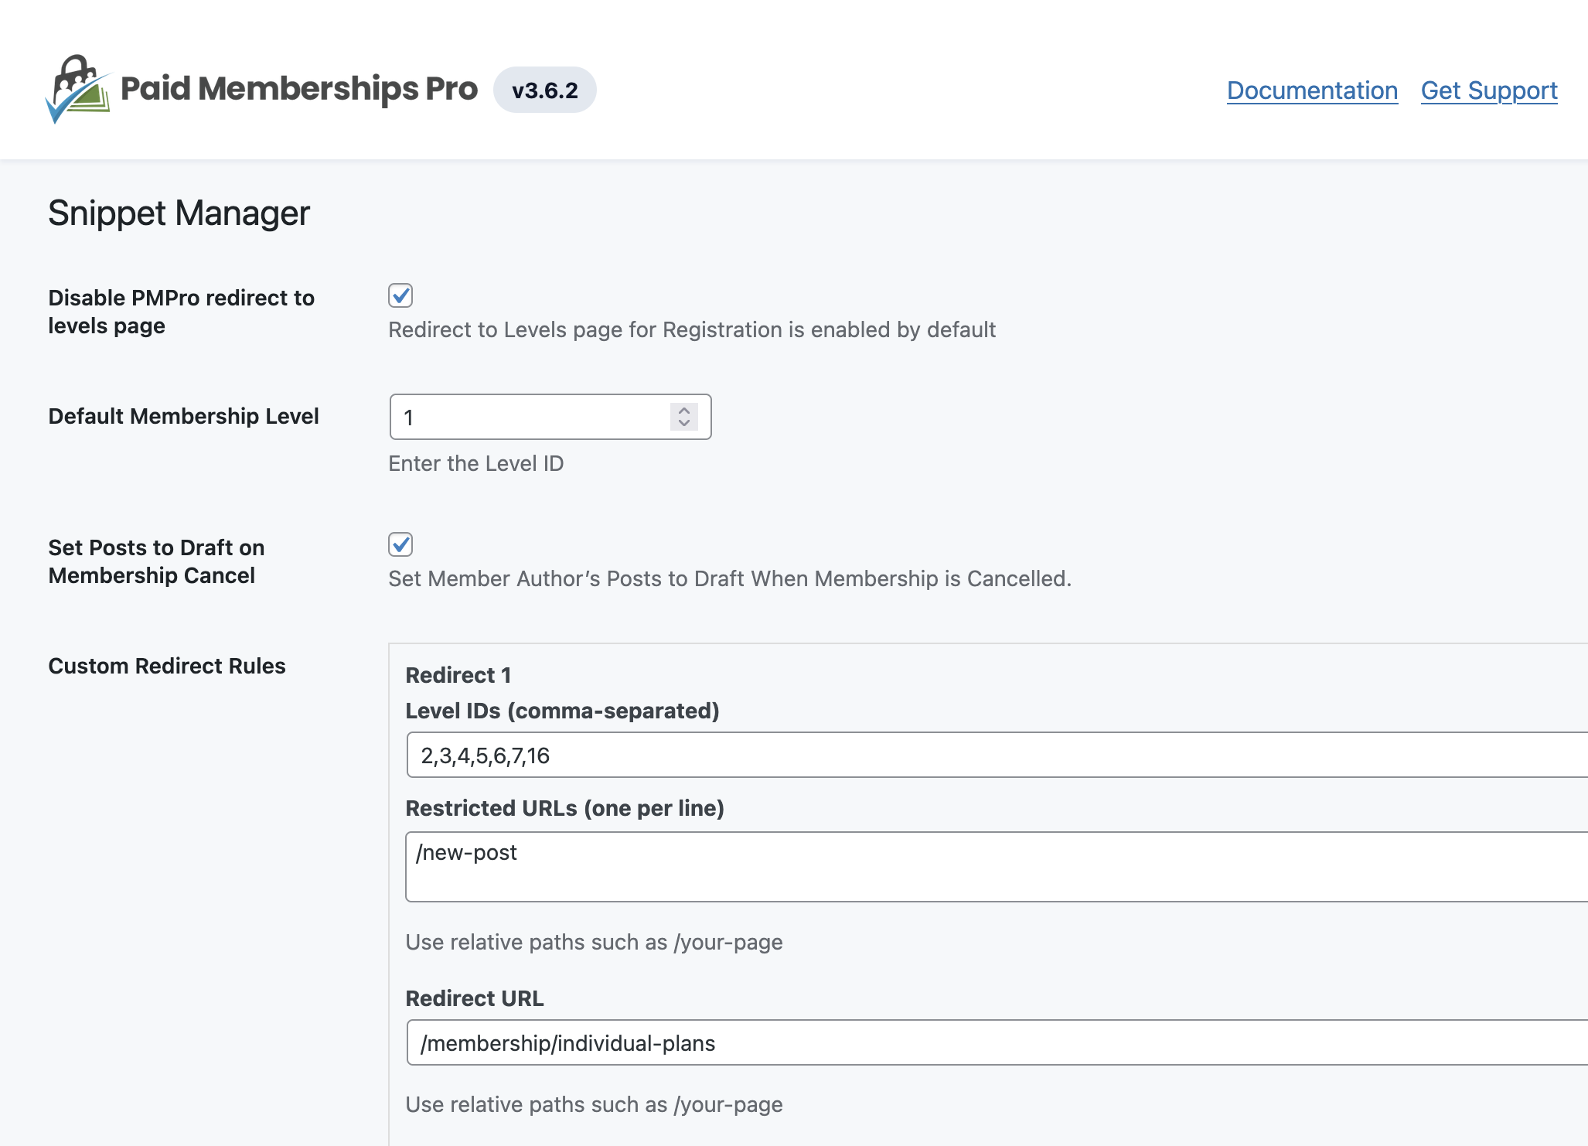Open the Documentation link

tap(1312, 90)
